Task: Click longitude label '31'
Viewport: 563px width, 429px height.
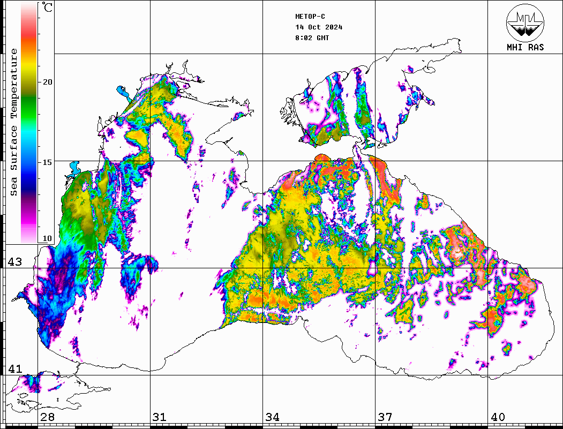Action: coord(160,417)
